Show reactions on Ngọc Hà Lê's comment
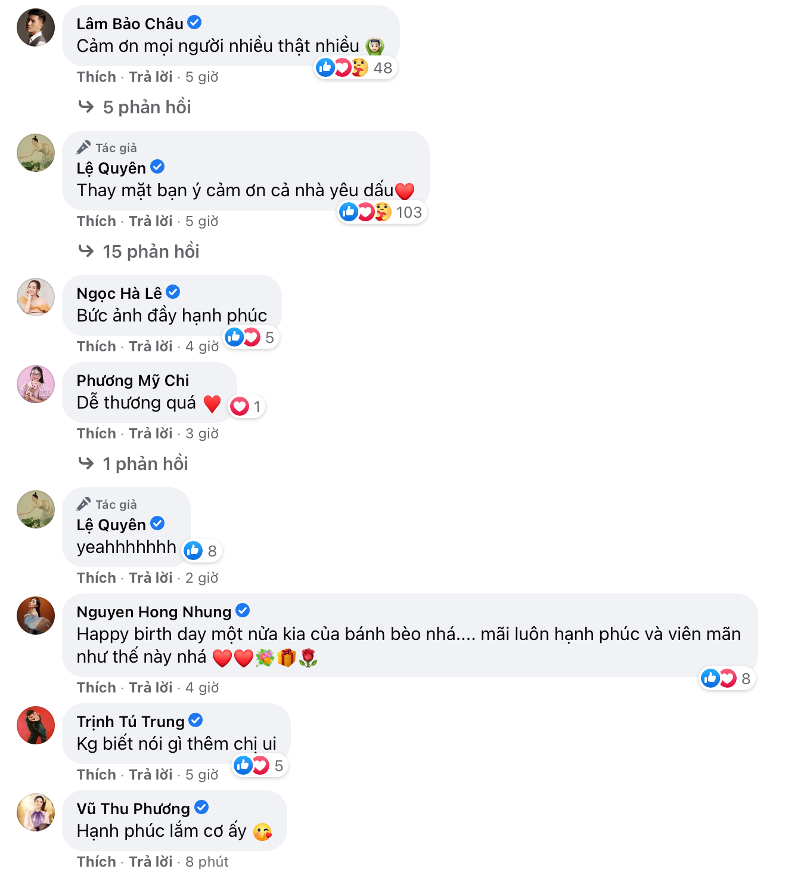This screenshot has height=872, width=807. [251, 338]
